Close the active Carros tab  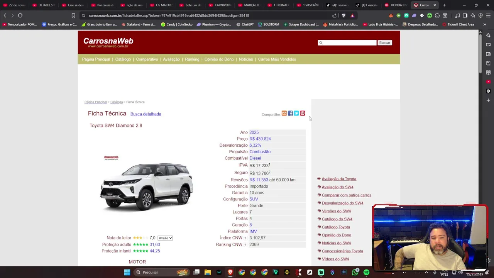click(x=435, y=5)
